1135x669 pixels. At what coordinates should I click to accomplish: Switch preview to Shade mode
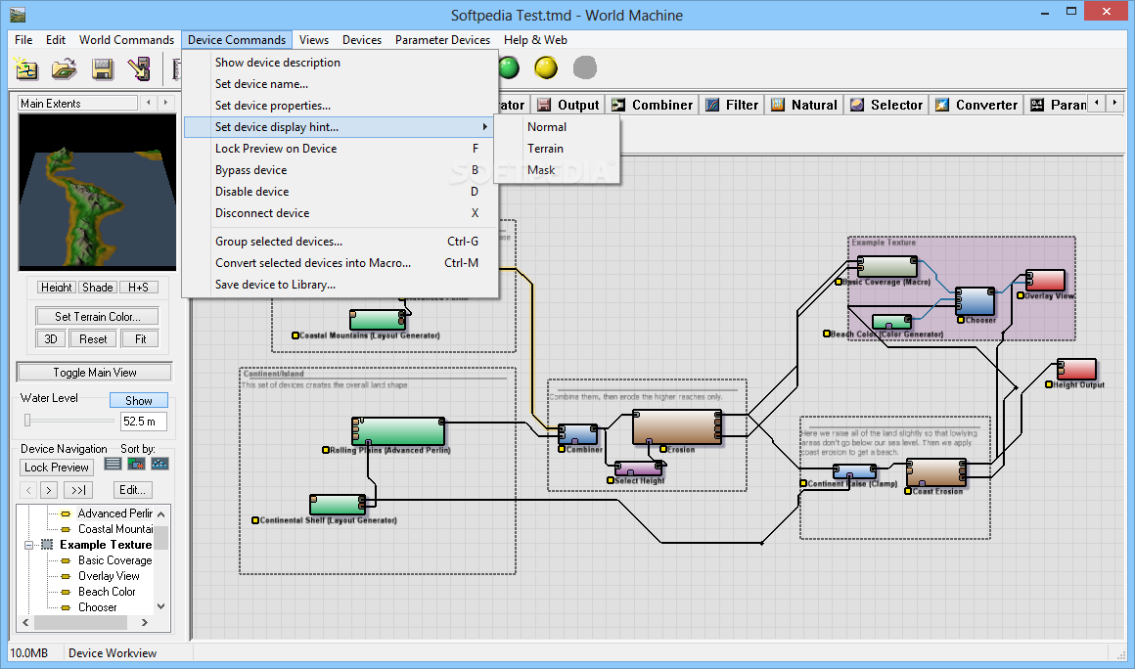(97, 288)
